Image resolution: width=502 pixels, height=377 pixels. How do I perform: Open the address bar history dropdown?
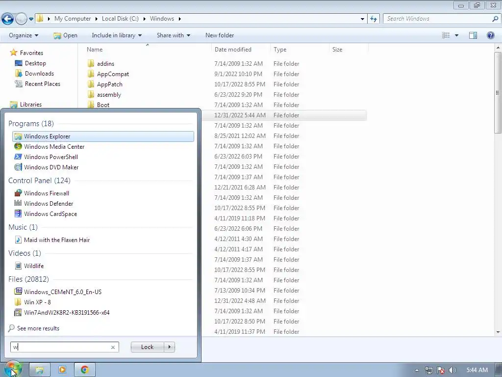362,19
